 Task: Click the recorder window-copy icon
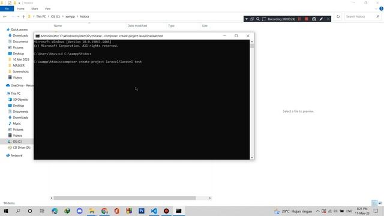click(x=252, y=19)
